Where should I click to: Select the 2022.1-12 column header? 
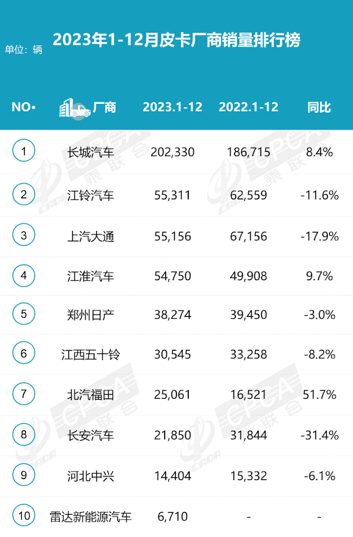(x=249, y=107)
